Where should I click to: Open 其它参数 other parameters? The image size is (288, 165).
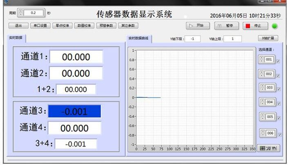(x=128, y=26)
